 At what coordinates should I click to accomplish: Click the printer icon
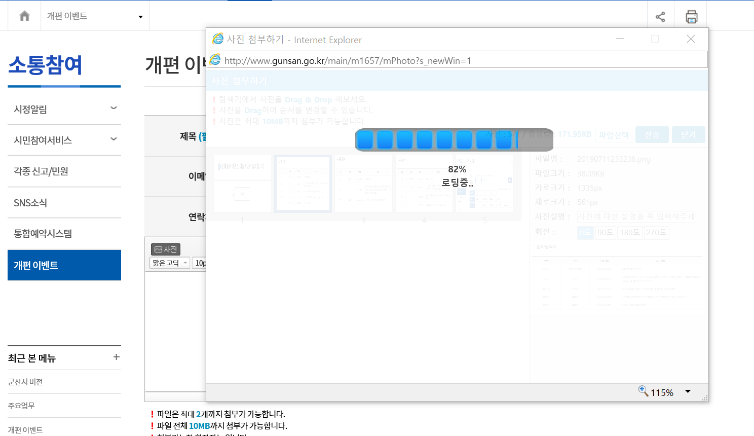click(691, 17)
